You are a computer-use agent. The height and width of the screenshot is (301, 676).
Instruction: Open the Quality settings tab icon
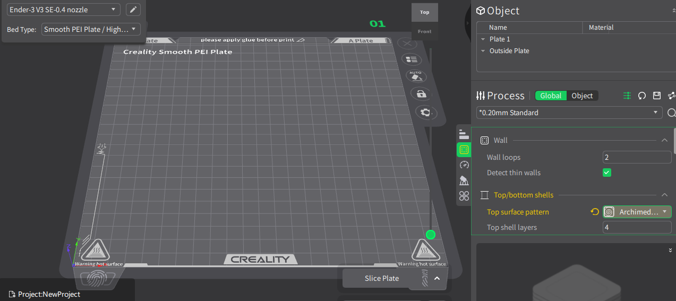click(464, 135)
